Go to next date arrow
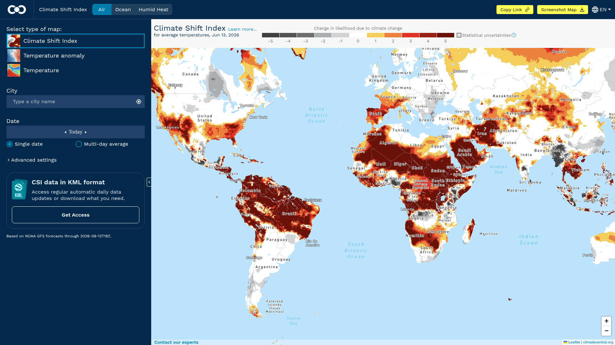 pyautogui.click(x=86, y=132)
